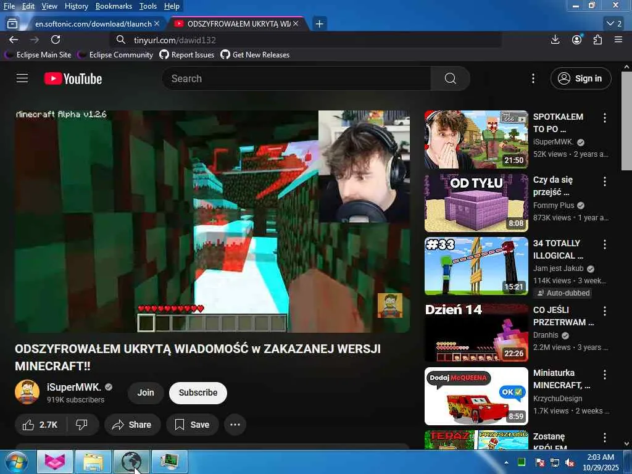The height and width of the screenshot is (474, 632).
Task: Open the tab overview icon left of tabs
Action: tap(12, 24)
